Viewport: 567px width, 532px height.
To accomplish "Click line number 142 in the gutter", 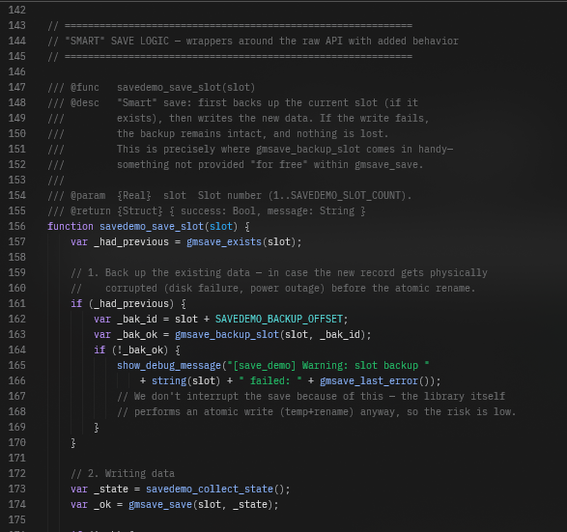I will [x=17, y=10].
